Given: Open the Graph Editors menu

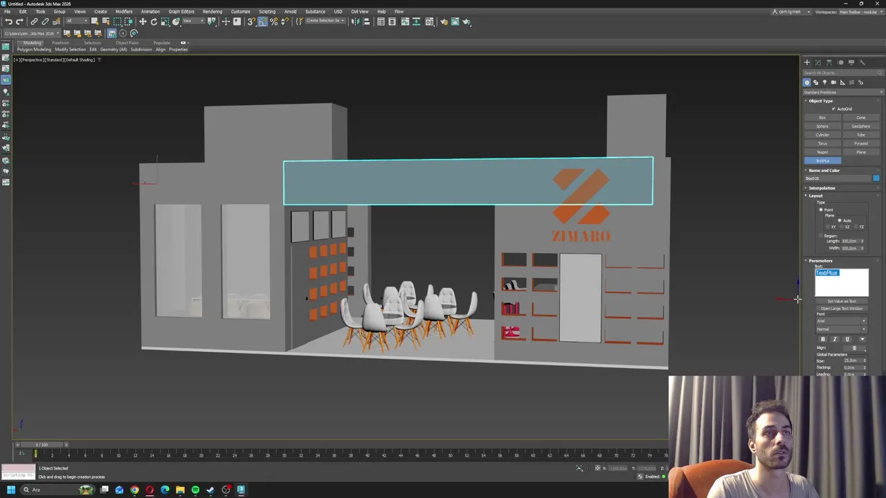Looking at the screenshot, I should 181,11.
